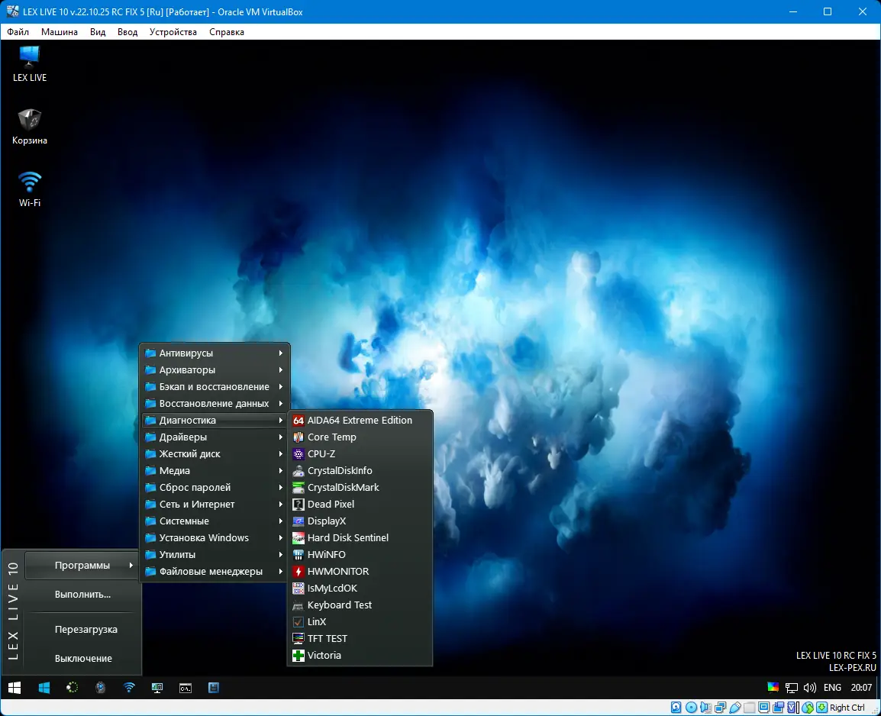Screen dimensions: 881x716
Task: Click the color spectrum tray icon
Action: tap(773, 687)
